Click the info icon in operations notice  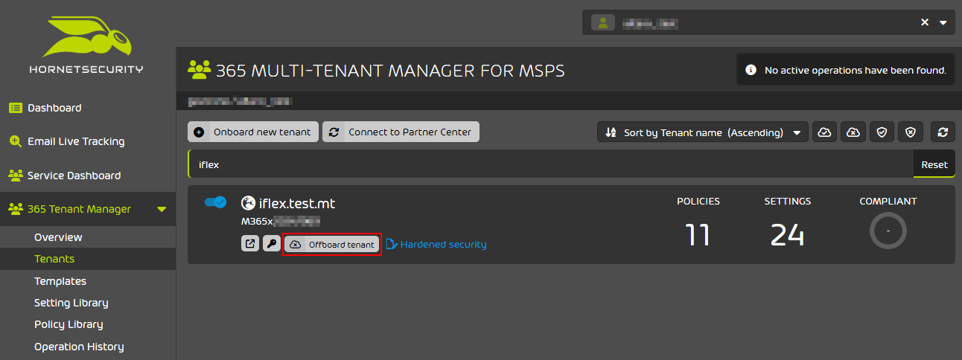click(x=751, y=70)
